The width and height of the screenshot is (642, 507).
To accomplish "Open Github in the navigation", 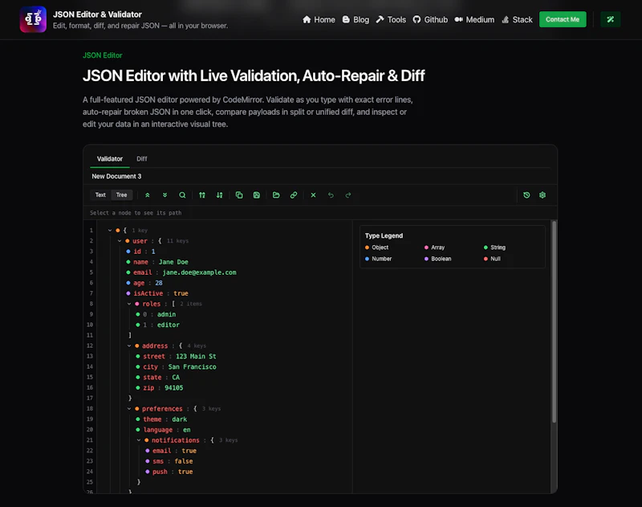I will (x=430, y=19).
